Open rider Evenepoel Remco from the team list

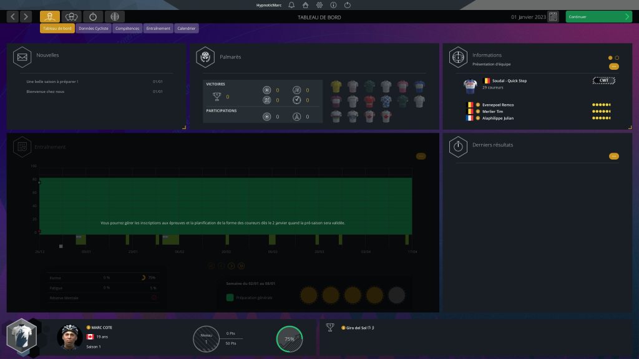click(x=498, y=105)
